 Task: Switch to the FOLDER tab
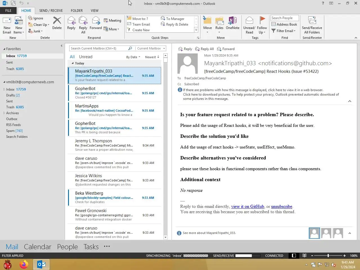(x=77, y=11)
